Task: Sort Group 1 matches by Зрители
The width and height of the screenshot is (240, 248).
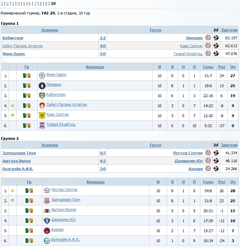Action: pos(229,30)
